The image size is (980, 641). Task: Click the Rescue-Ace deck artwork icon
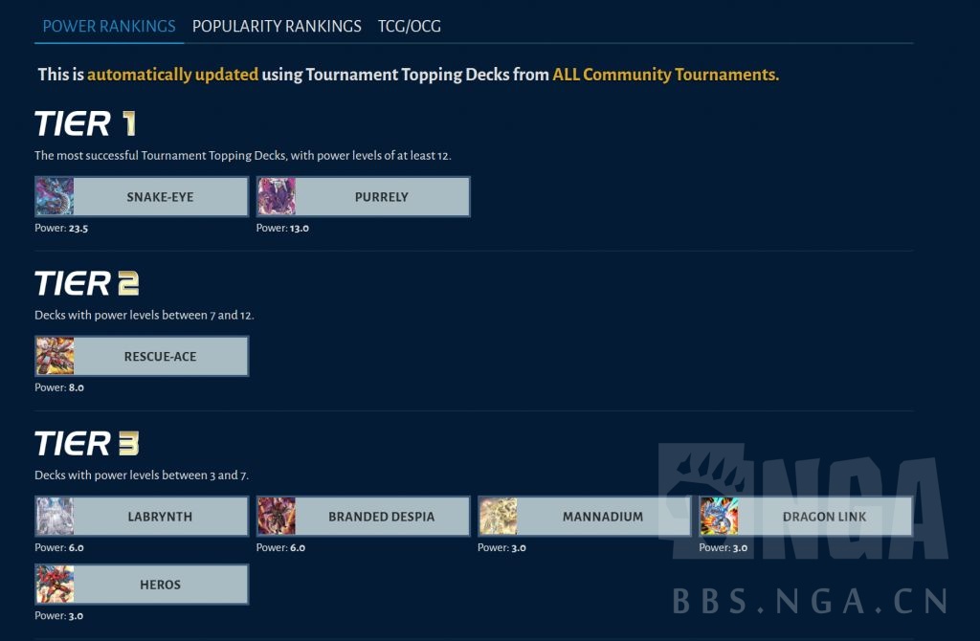[x=55, y=357]
